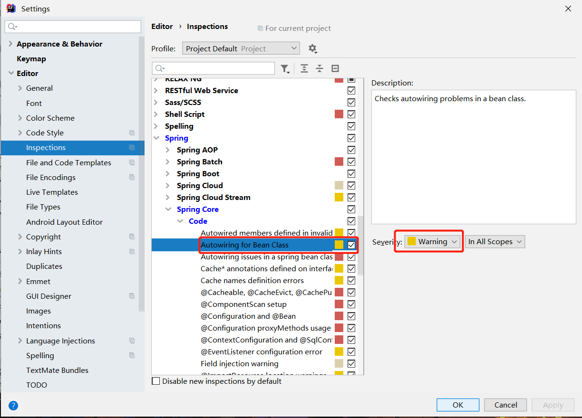Expand Appearance & Behavior section
Screen dimensions: 582x418
[x=10, y=44]
